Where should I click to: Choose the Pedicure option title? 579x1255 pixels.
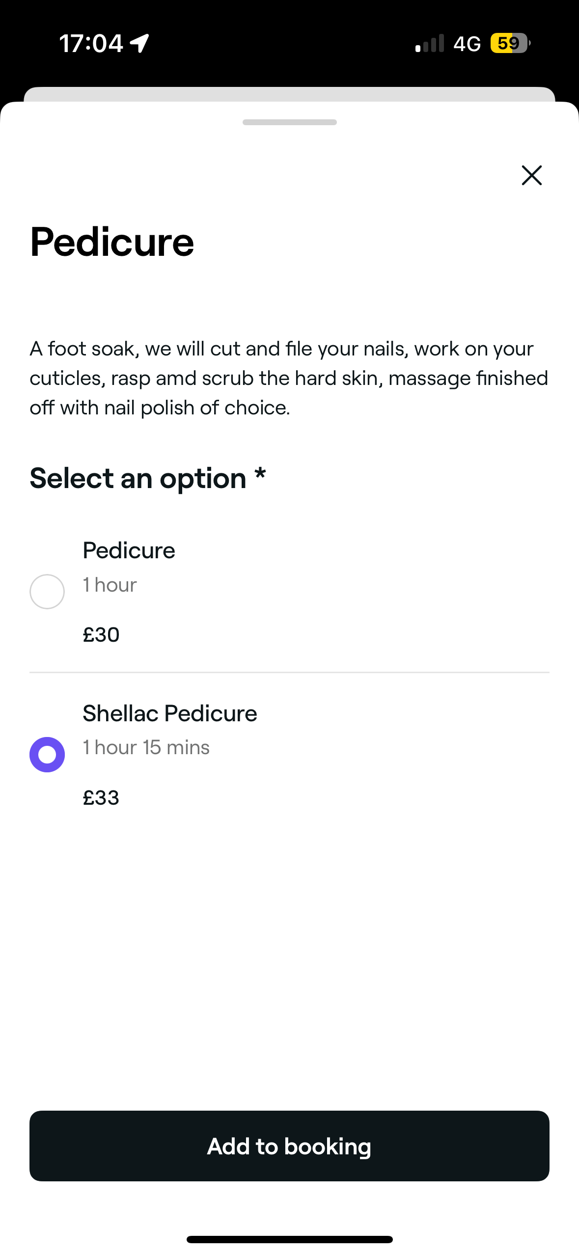pyautogui.click(x=129, y=550)
